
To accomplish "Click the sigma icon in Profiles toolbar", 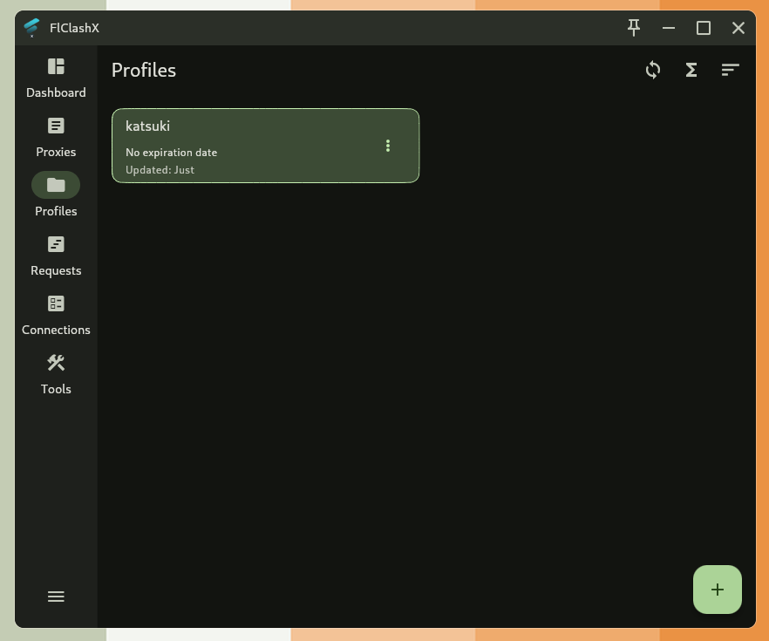I will [x=691, y=70].
